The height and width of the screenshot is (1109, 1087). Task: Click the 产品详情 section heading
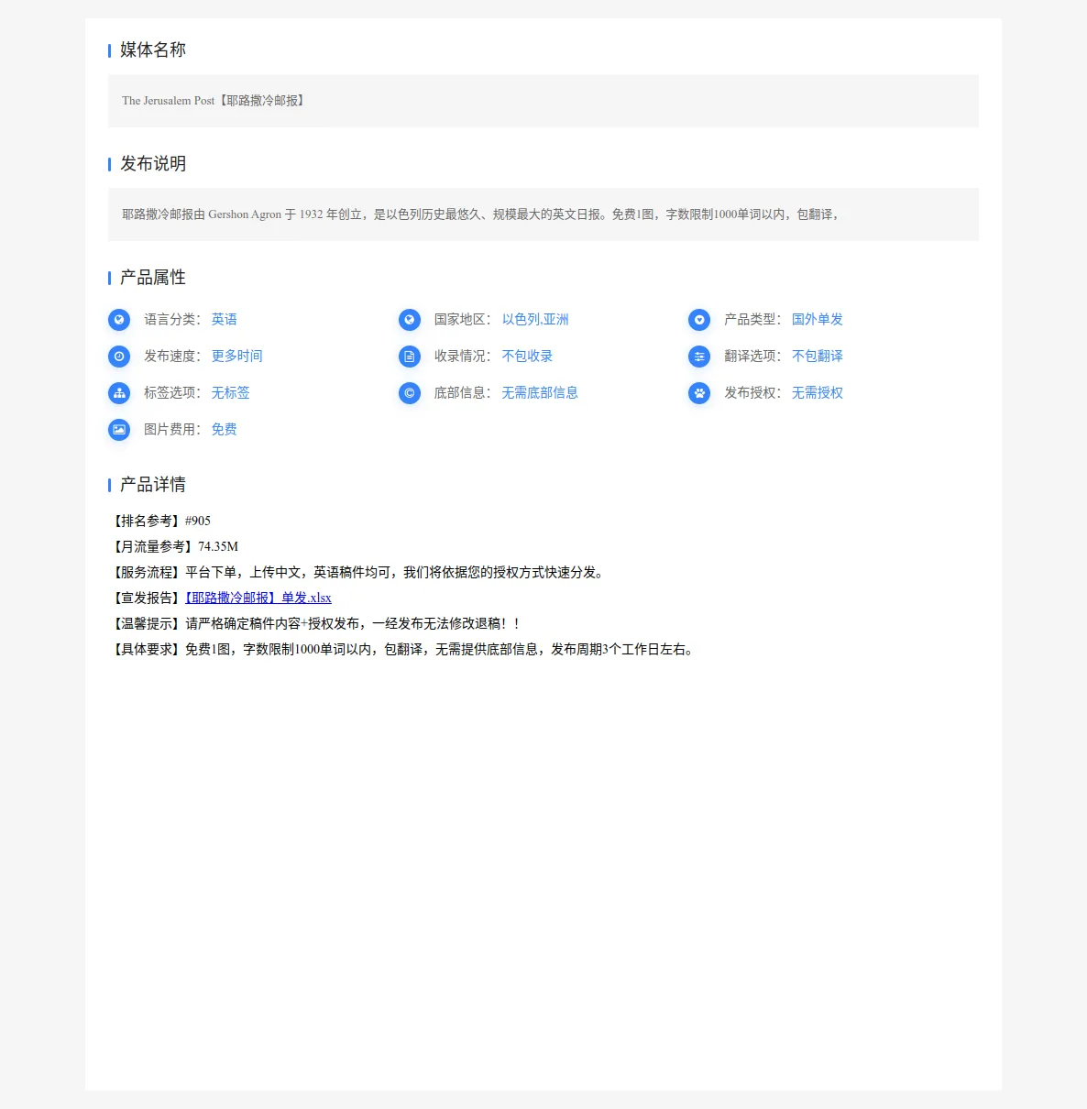(153, 484)
